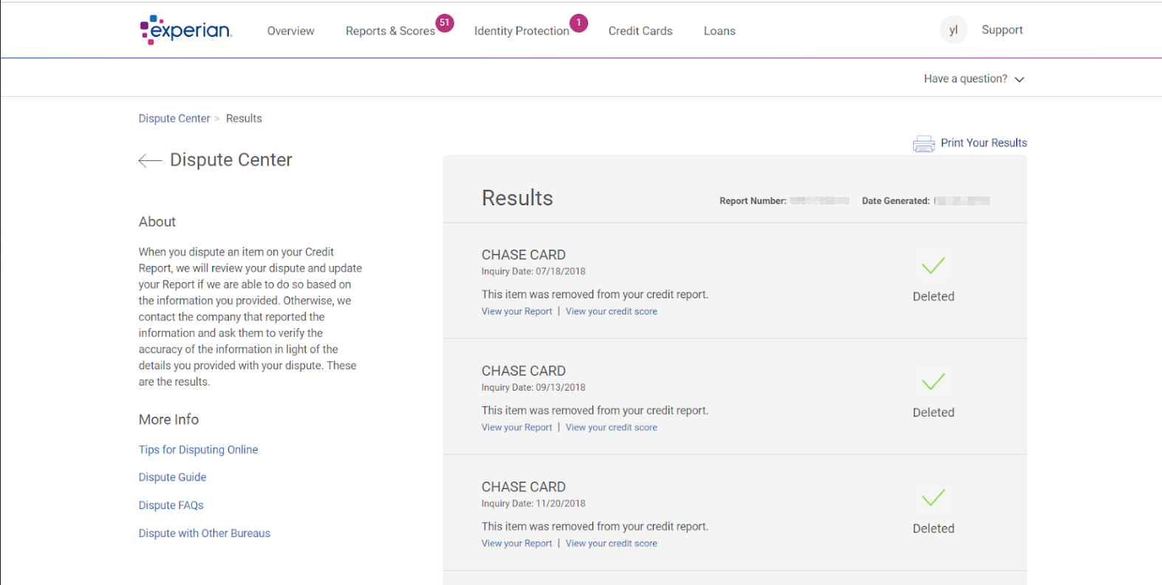Click the green checkmark for the 09/13/2018 inquiry
1162x585 pixels.
click(934, 381)
